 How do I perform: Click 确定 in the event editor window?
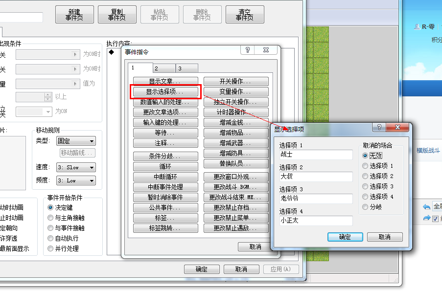pyautogui.click(x=202, y=269)
